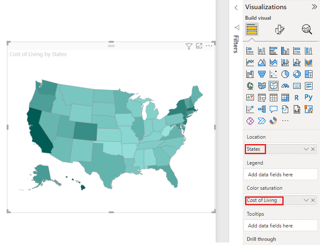
Task: Select the Table visual
Action: coord(274,98)
